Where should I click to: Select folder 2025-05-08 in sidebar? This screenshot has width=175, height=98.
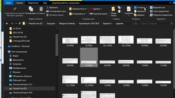pyautogui.click(x=17, y=33)
